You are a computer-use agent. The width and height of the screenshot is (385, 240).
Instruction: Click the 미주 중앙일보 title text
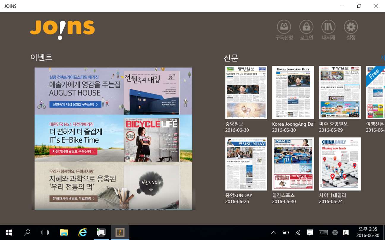[333, 124]
